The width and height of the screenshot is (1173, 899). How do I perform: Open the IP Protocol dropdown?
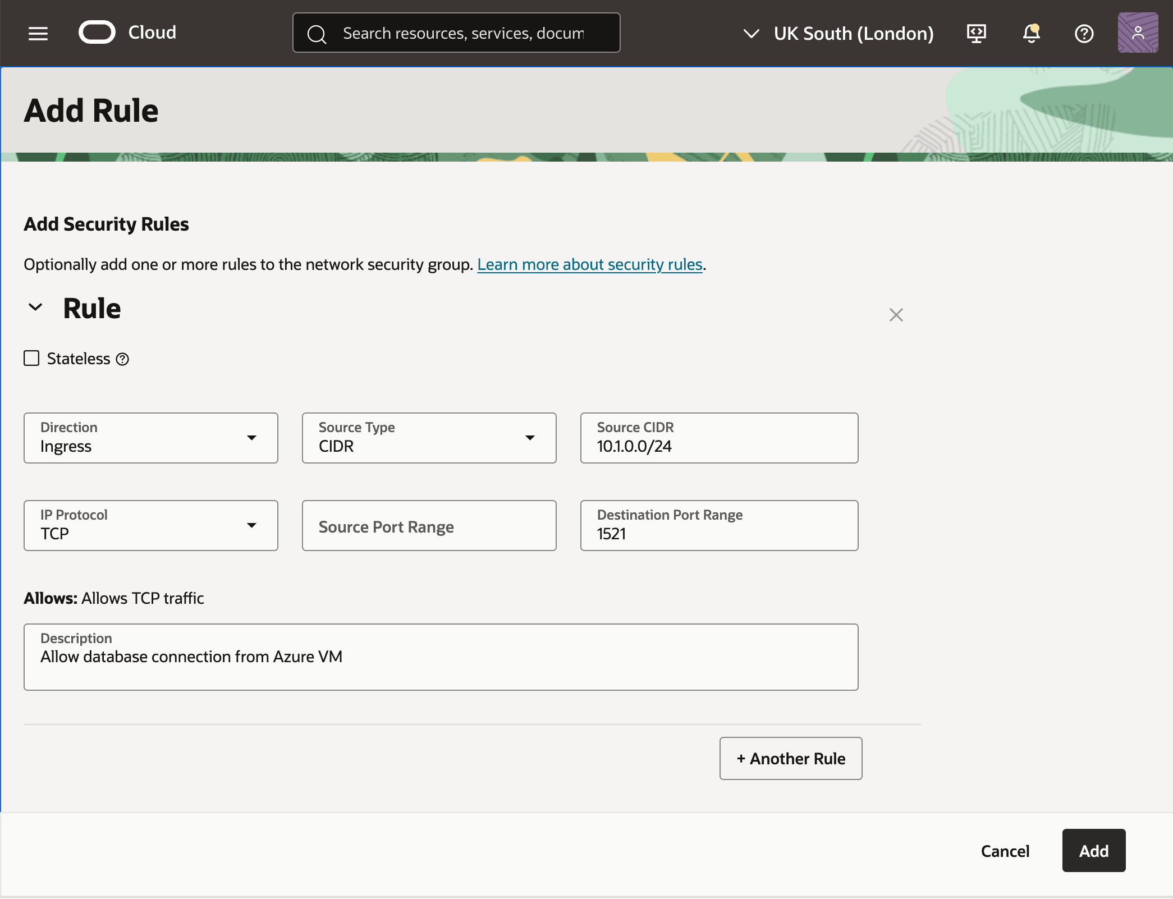click(x=253, y=525)
